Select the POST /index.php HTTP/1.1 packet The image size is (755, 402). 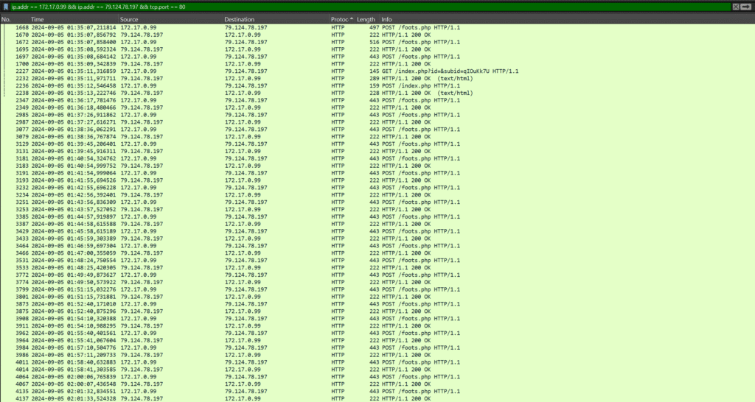coord(377,85)
